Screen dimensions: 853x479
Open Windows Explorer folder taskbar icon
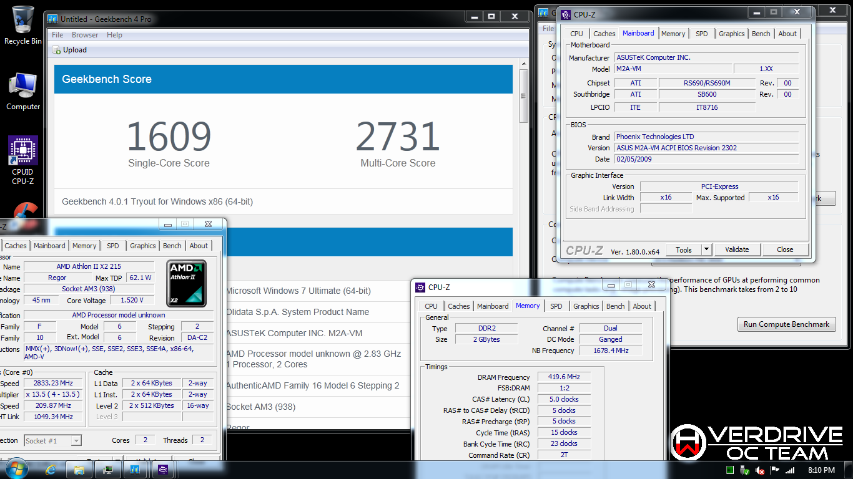(x=79, y=470)
